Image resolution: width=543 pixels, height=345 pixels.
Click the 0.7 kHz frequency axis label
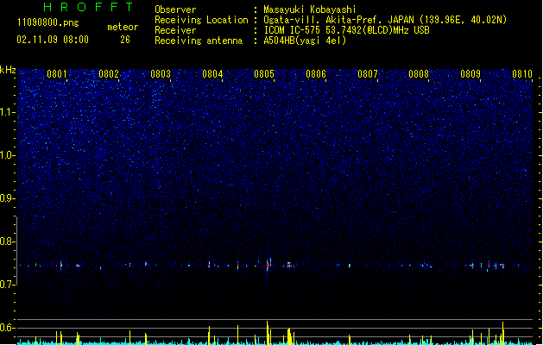8,285
